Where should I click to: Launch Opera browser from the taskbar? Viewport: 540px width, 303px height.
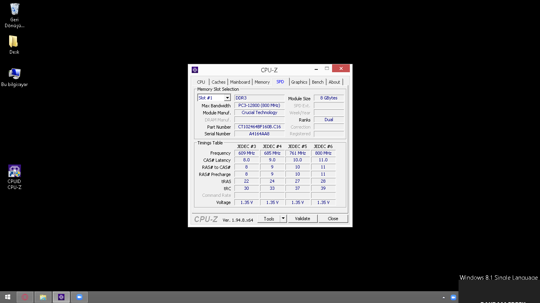[x=25, y=297]
